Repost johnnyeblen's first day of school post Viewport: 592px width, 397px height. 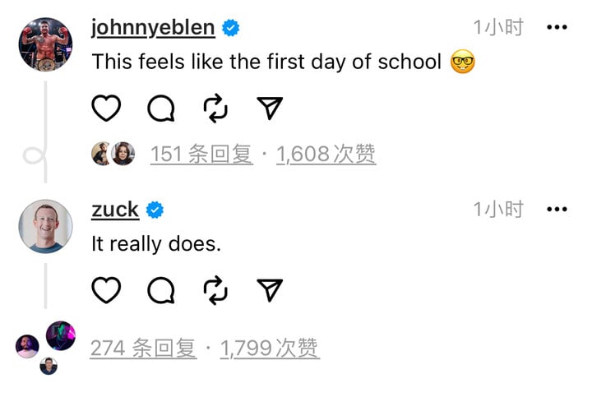[215, 108]
